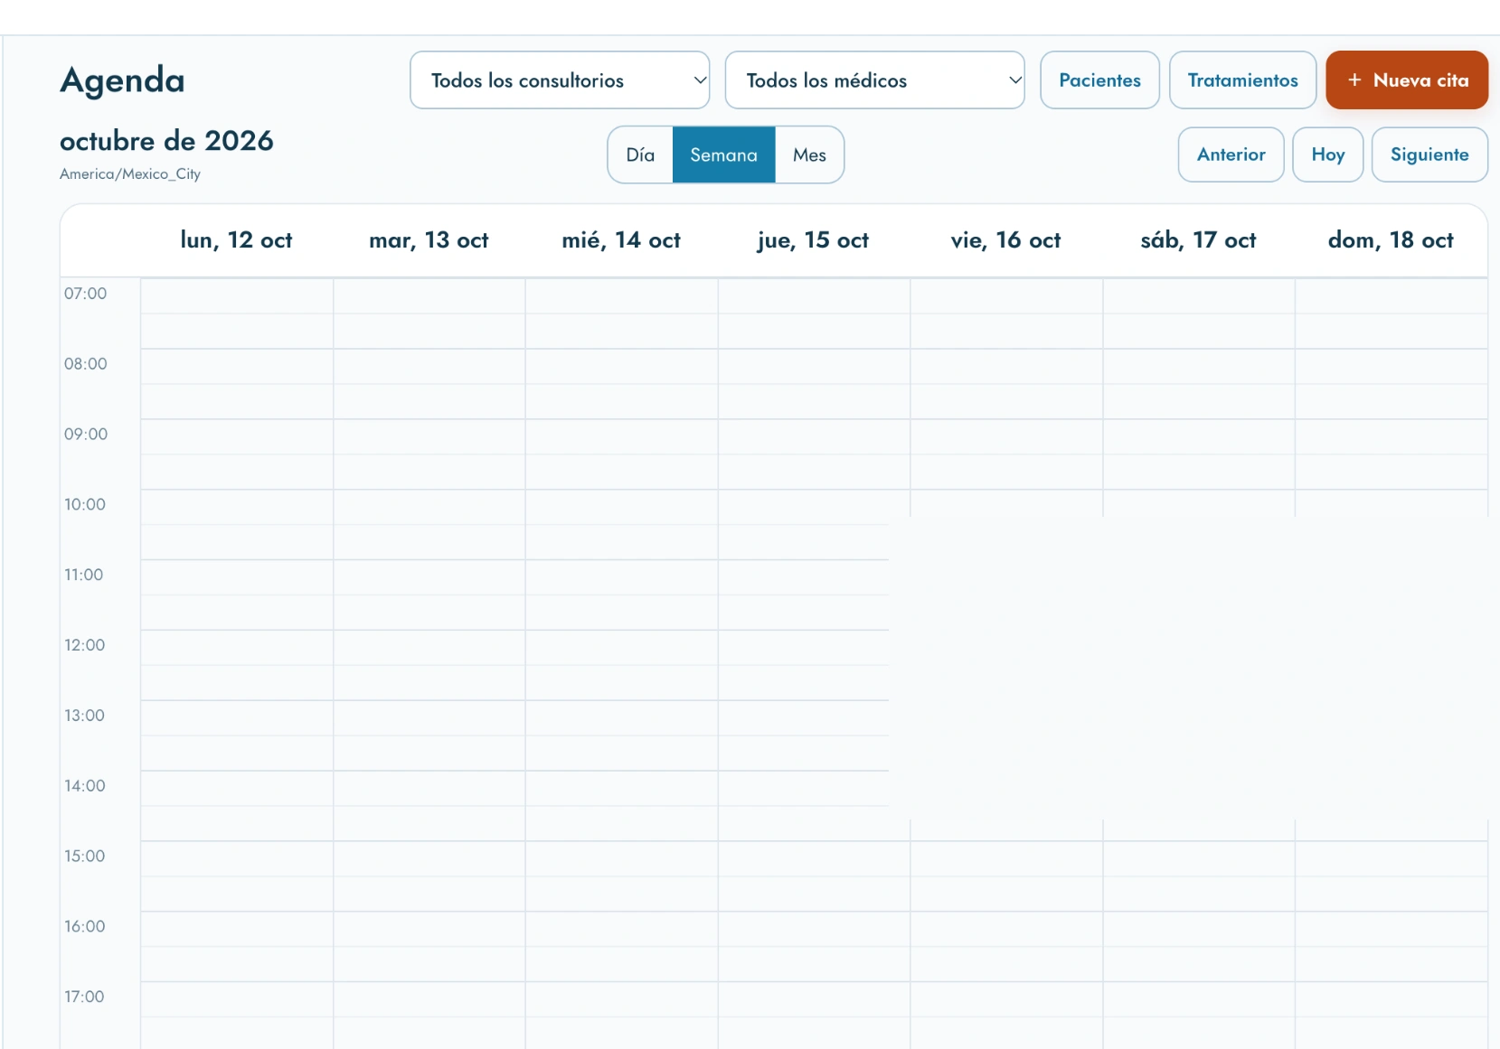This screenshot has height=1049, width=1500.
Task: Advance to next week with Siguiente
Action: coord(1429,155)
